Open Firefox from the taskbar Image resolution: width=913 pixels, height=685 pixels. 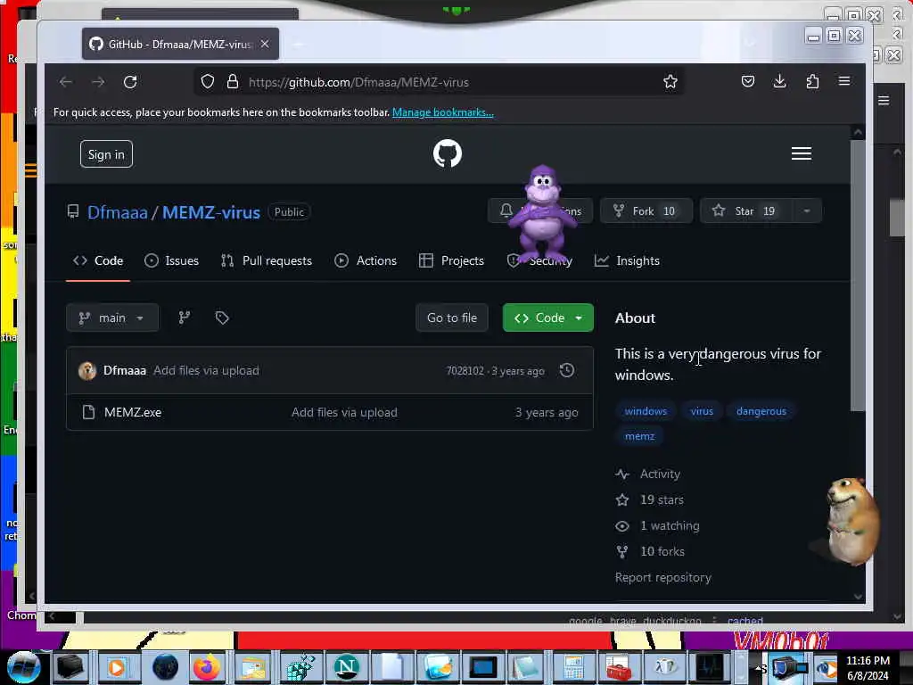206,667
